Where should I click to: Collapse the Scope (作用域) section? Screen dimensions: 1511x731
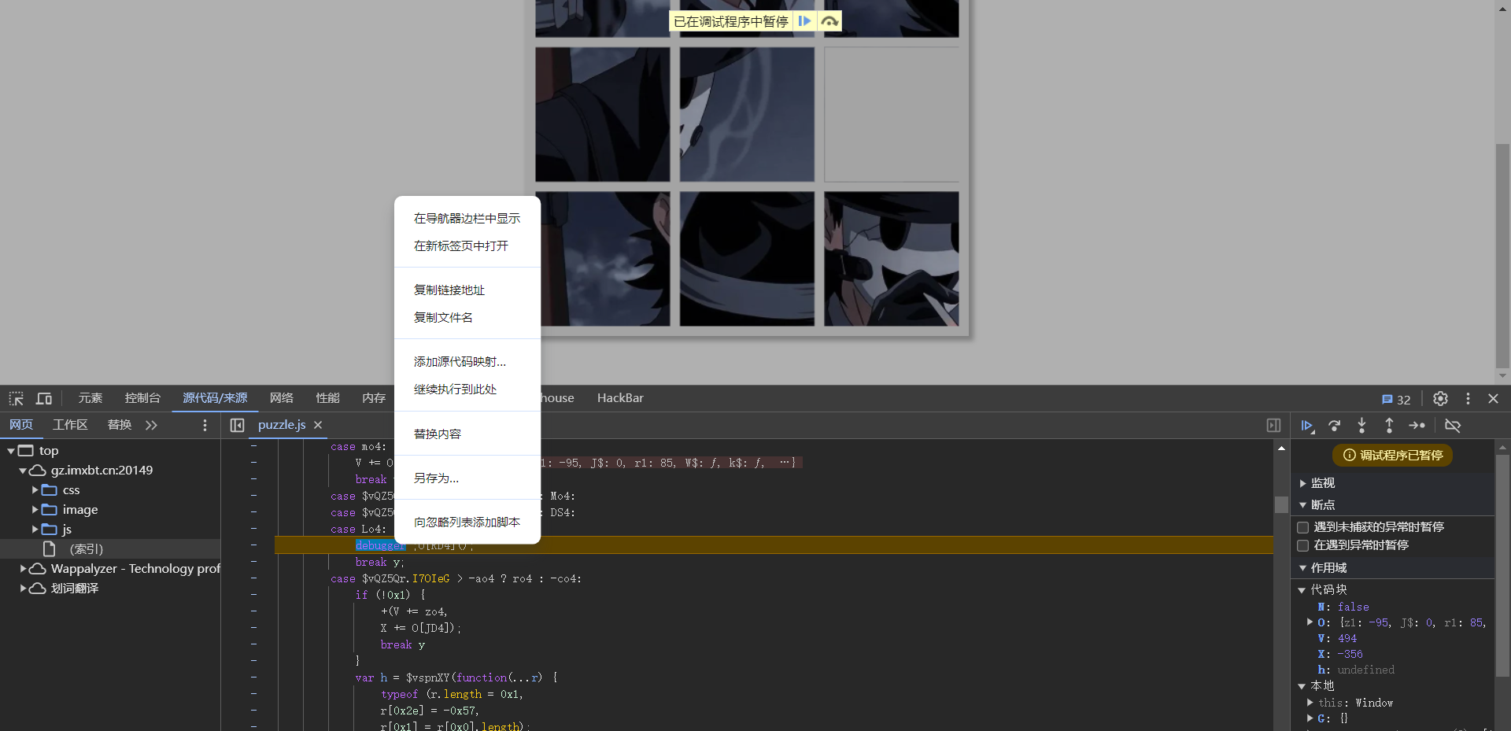pos(1303,568)
